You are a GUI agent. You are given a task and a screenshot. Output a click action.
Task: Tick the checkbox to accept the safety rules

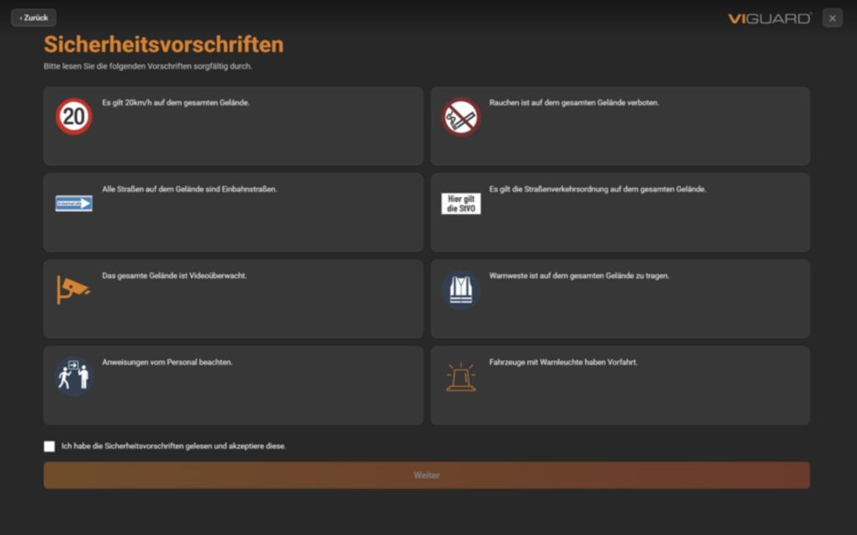(x=49, y=446)
